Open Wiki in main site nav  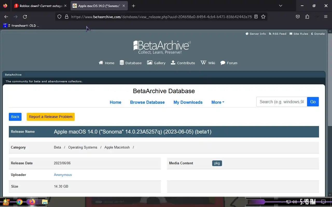208,63
